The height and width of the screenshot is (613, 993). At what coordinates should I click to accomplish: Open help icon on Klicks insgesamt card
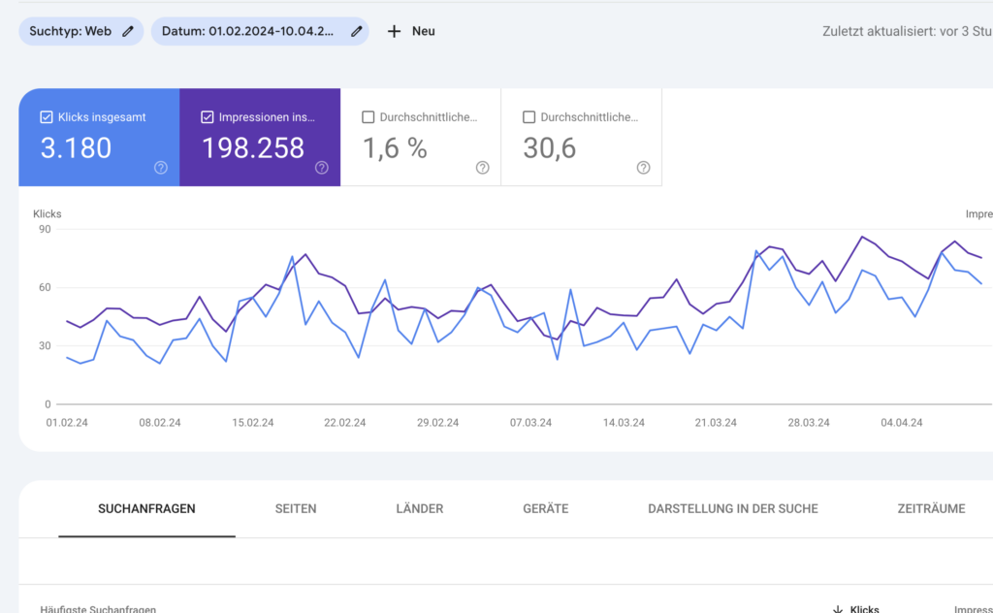(161, 168)
